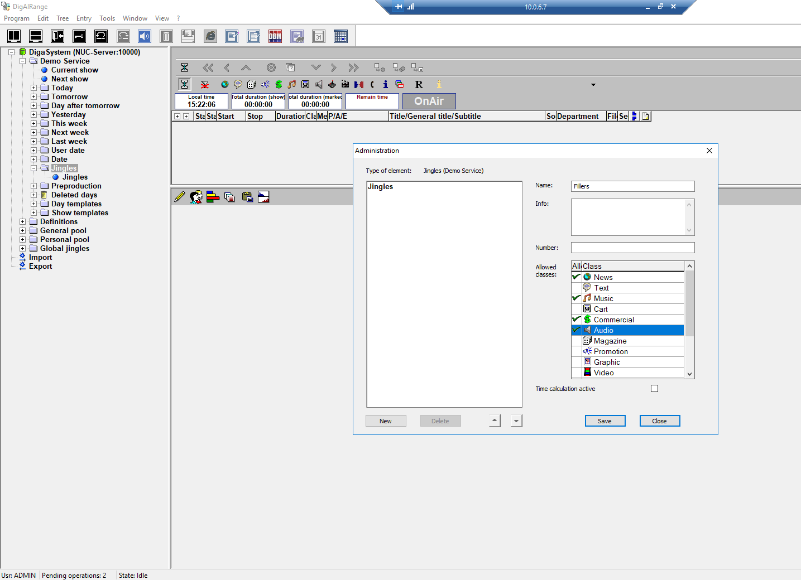801x580 pixels.
Task: Expand the Preproduction tree folder
Action: 34,186
